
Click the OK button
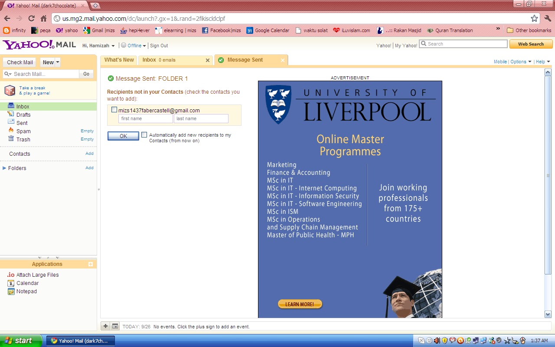click(123, 136)
